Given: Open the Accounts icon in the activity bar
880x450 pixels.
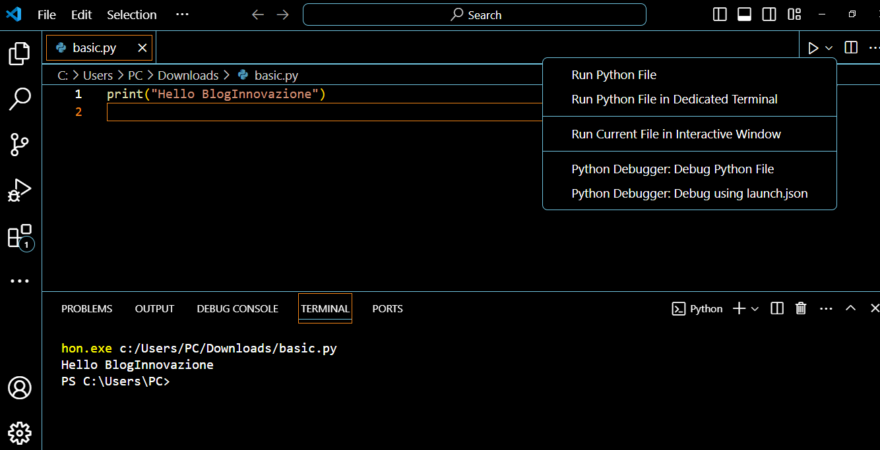Looking at the screenshot, I should [20, 389].
